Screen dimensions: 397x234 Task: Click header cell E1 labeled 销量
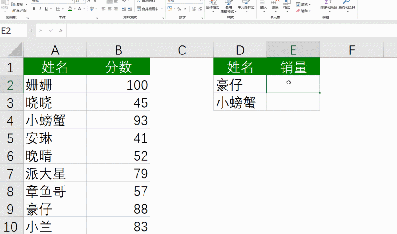(x=293, y=67)
